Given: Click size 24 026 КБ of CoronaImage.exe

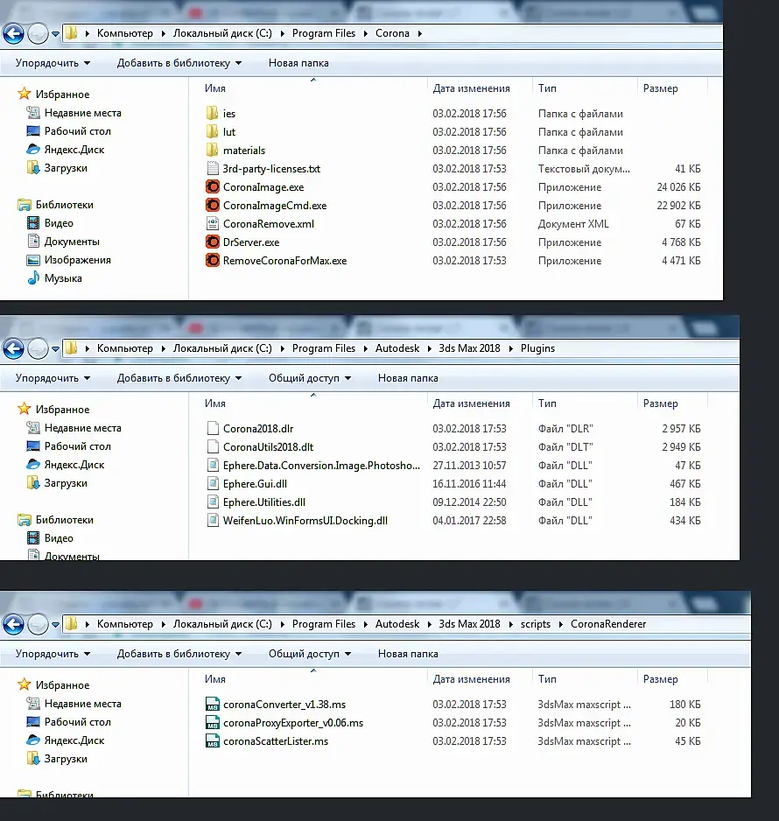Looking at the screenshot, I should click(678, 187).
